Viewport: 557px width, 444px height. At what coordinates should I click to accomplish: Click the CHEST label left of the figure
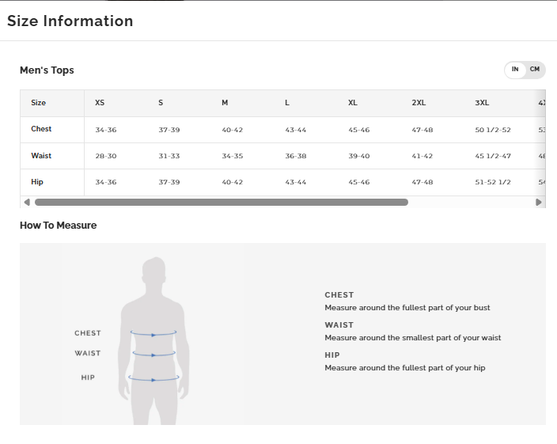[x=88, y=333]
